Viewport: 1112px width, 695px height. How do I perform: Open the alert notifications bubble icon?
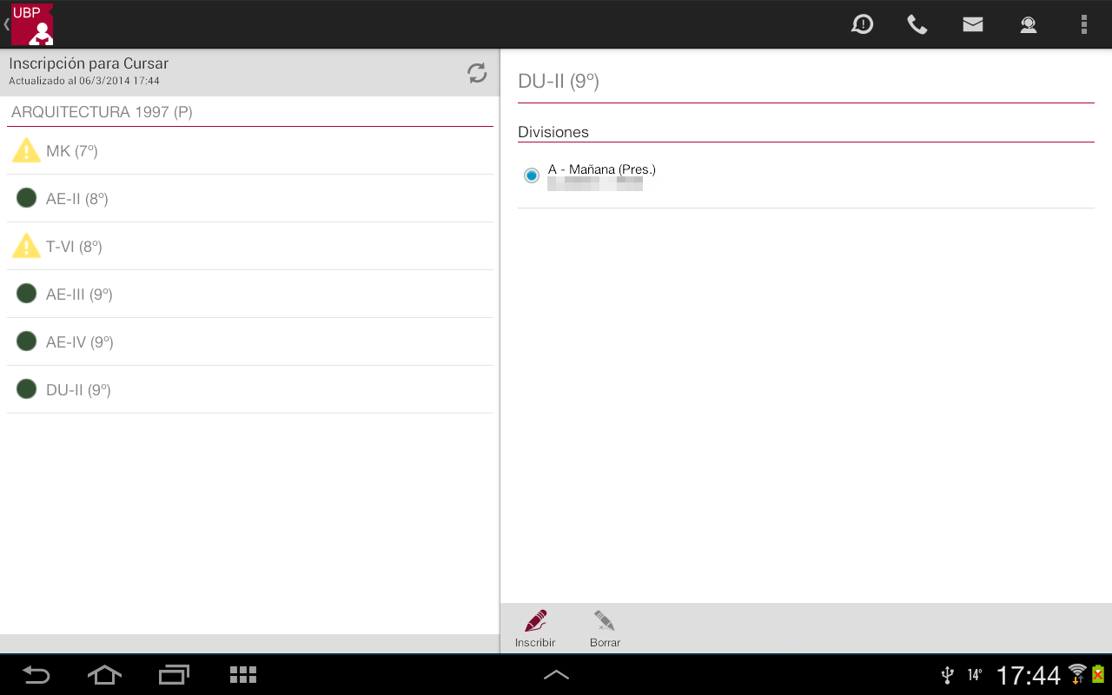862,24
